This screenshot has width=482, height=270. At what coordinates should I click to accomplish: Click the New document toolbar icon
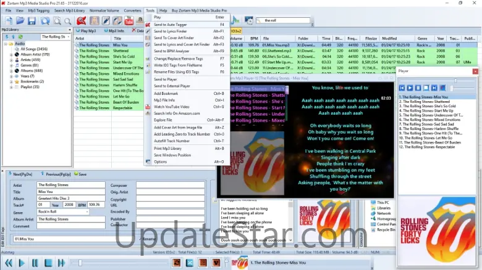(9, 20)
